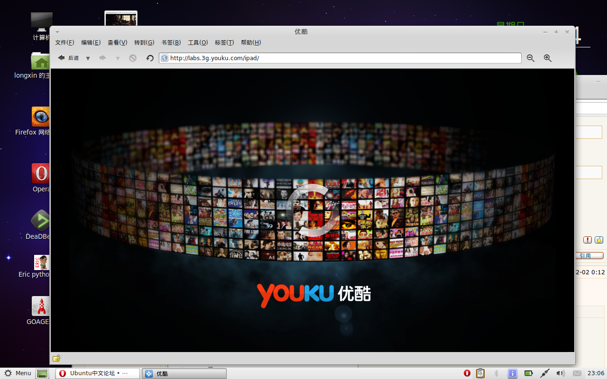Click the network connection plug icon
This screenshot has height=379, width=607.
[x=545, y=373]
